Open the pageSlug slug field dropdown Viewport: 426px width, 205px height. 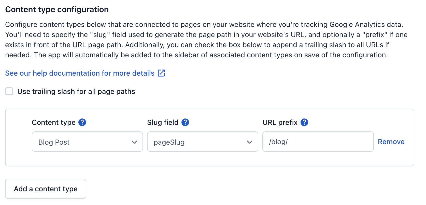[203, 142]
